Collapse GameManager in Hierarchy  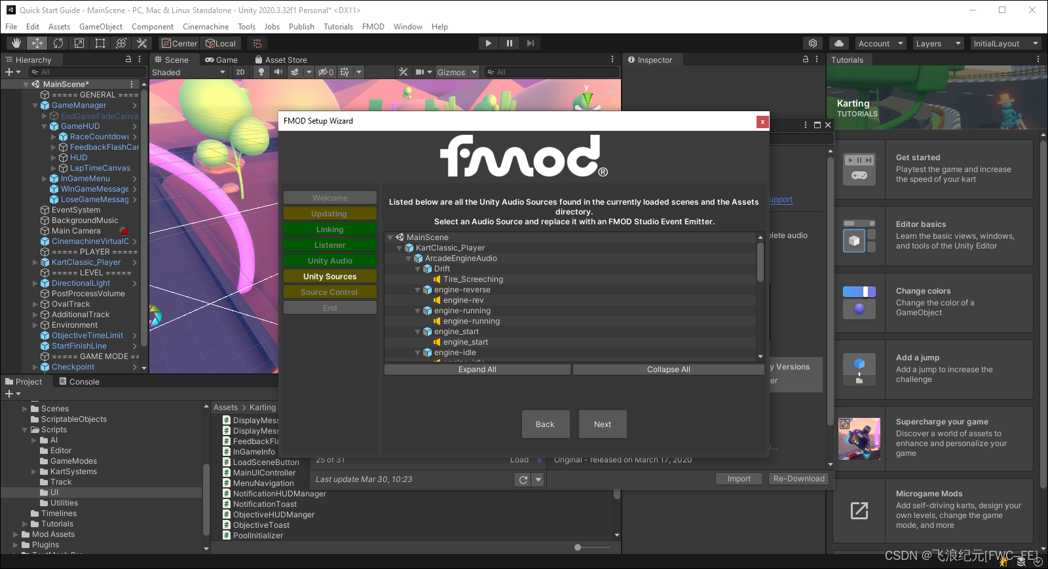[35, 105]
